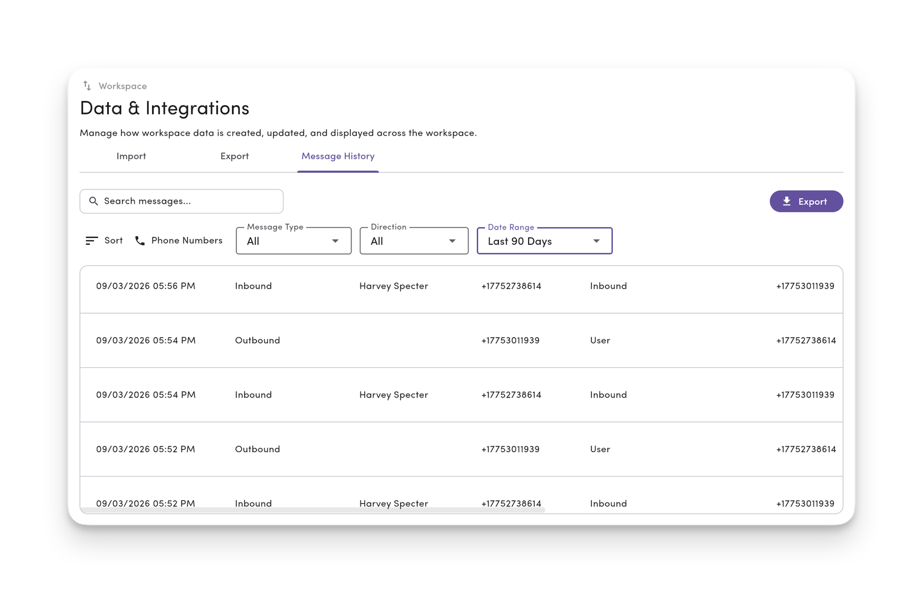The width and height of the screenshot is (923, 593).
Task: Click +17753011939 in the 05:56 PM row
Action: coord(805,286)
